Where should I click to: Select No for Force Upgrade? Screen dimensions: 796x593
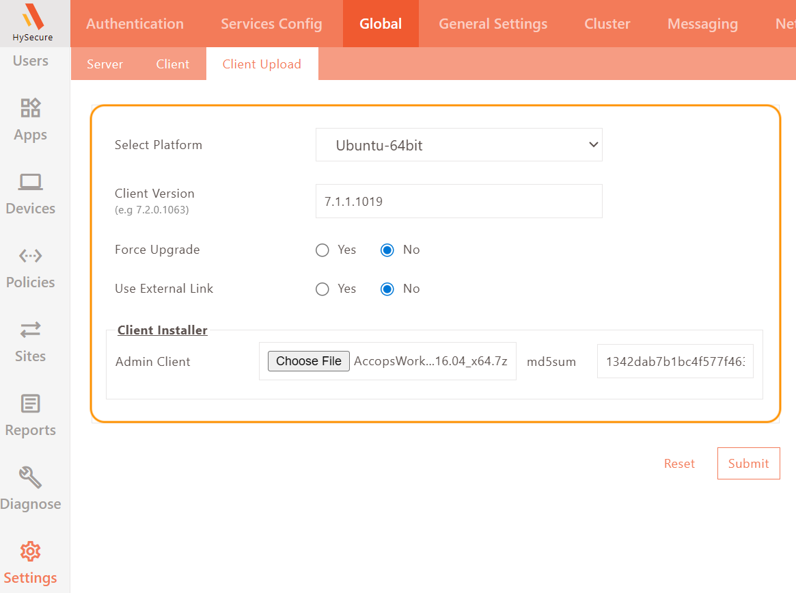pyautogui.click(x=387, y=250)
